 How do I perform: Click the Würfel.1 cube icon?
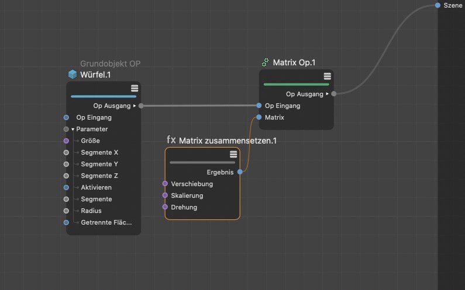tap(73, 74)
